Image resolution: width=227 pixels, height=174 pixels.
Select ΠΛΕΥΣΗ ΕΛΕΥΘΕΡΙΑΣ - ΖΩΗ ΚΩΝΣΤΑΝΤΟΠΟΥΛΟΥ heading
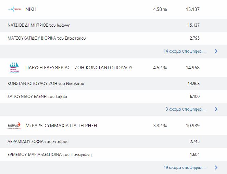[79, 68]
